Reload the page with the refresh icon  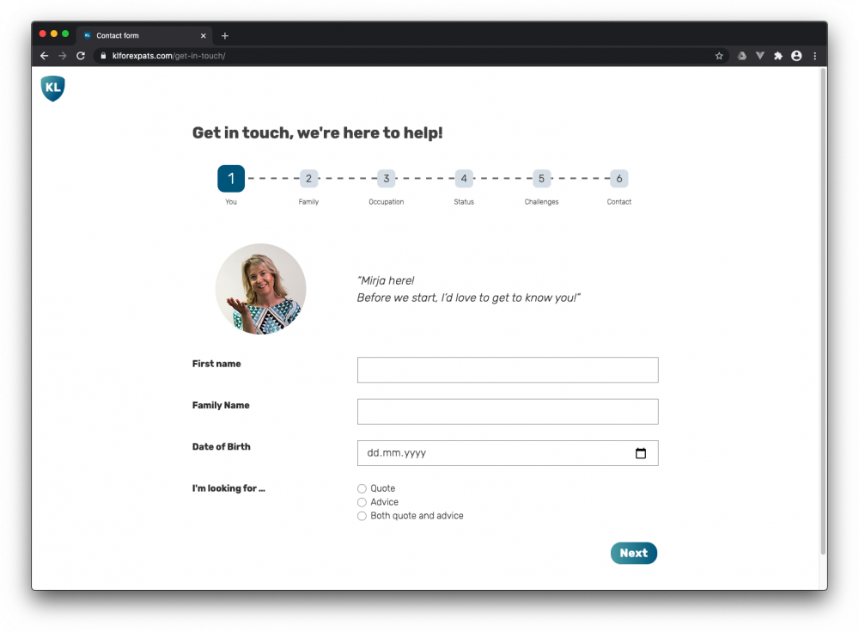pyautogui.click(x=81, y=56)
